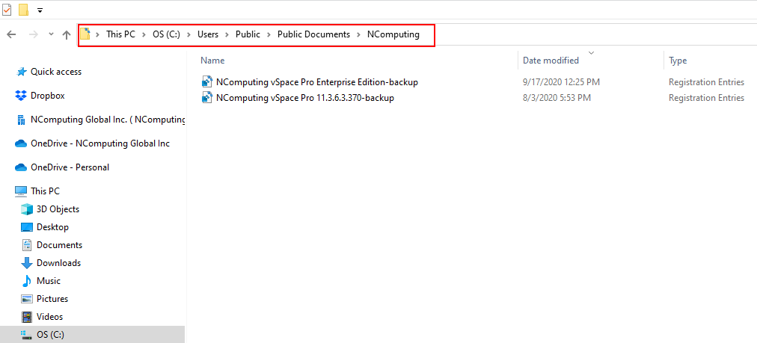
Task: Expand chevron between Public and Public Documents
Action: (x=269, y=34)
